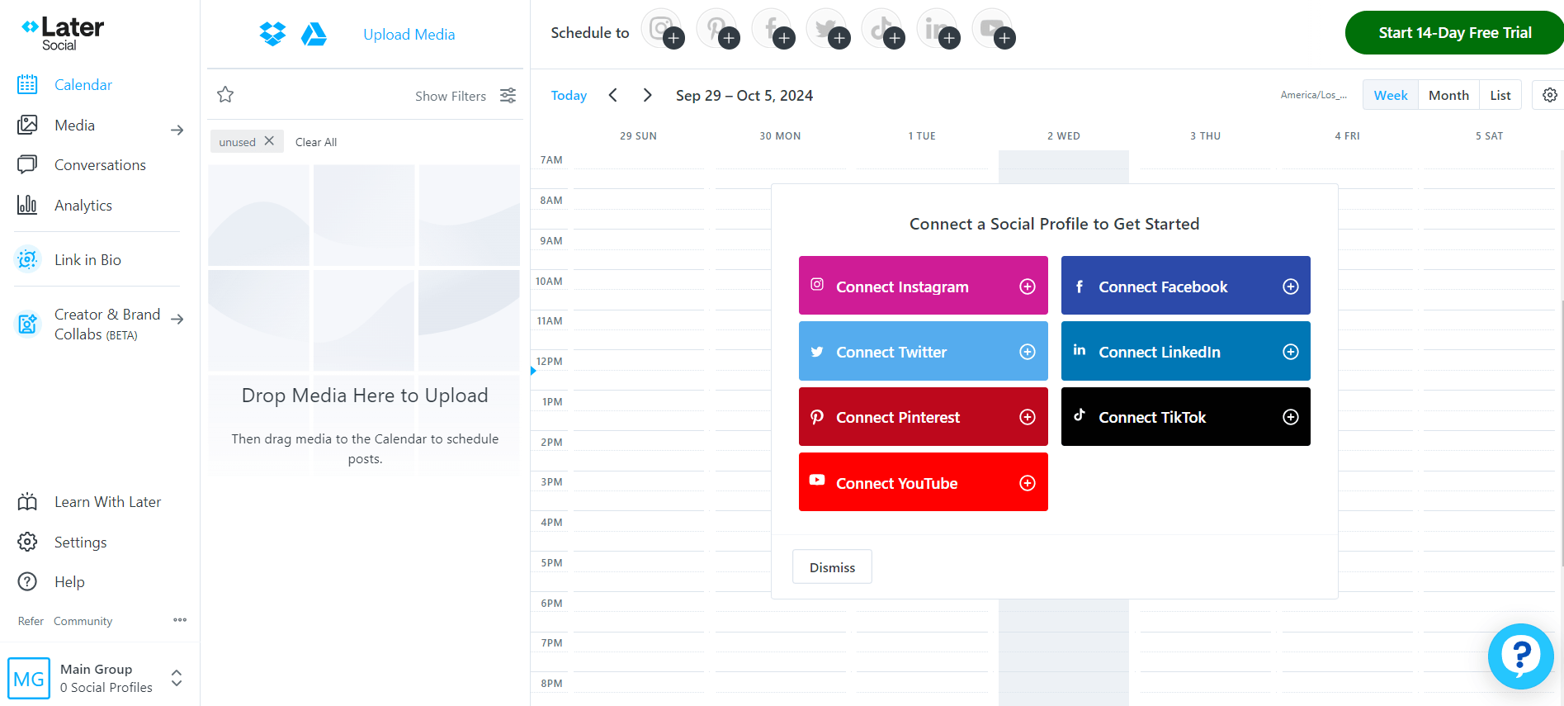Click the Dropbox import icon
1564x706 pixels.
tap(272, 34)
